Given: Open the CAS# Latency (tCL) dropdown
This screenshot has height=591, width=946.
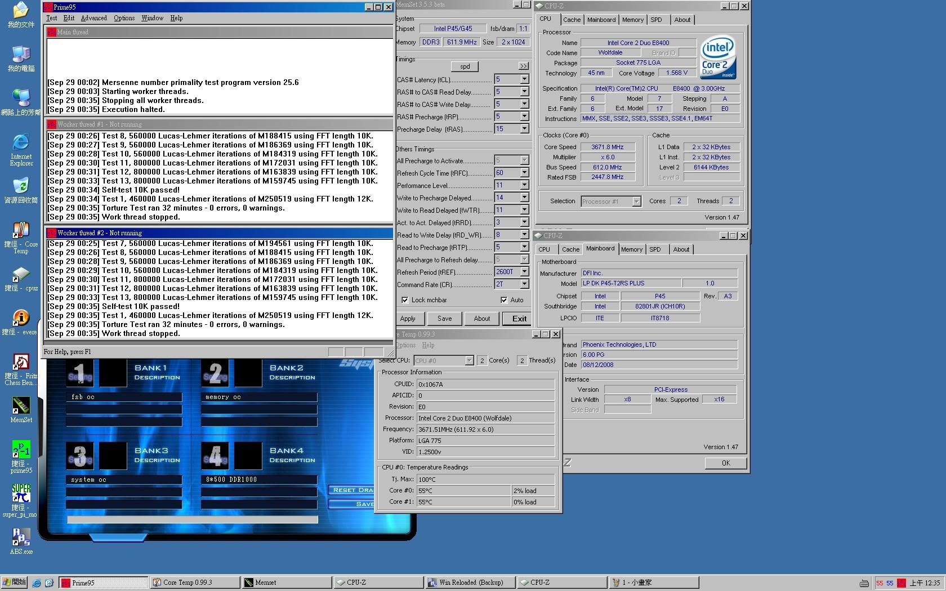Looking at the screenshot, I should tap(524, 79).
